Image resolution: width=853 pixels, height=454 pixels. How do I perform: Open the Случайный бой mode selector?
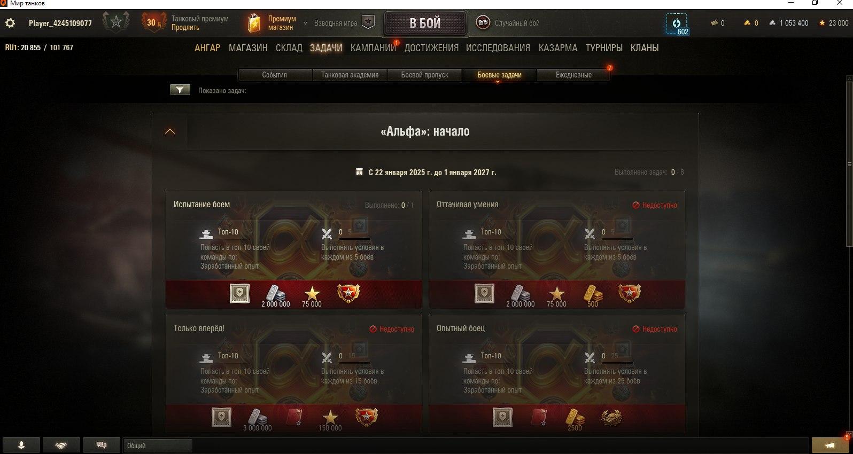tap(508, 23)
